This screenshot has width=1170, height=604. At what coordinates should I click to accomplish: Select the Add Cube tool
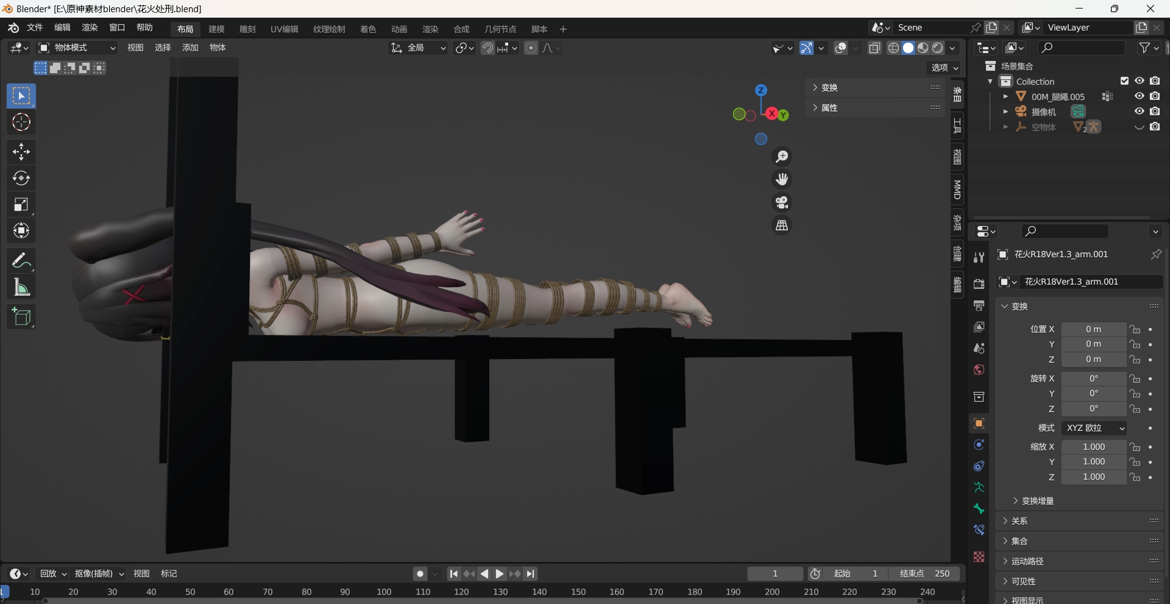pos(21,317)
